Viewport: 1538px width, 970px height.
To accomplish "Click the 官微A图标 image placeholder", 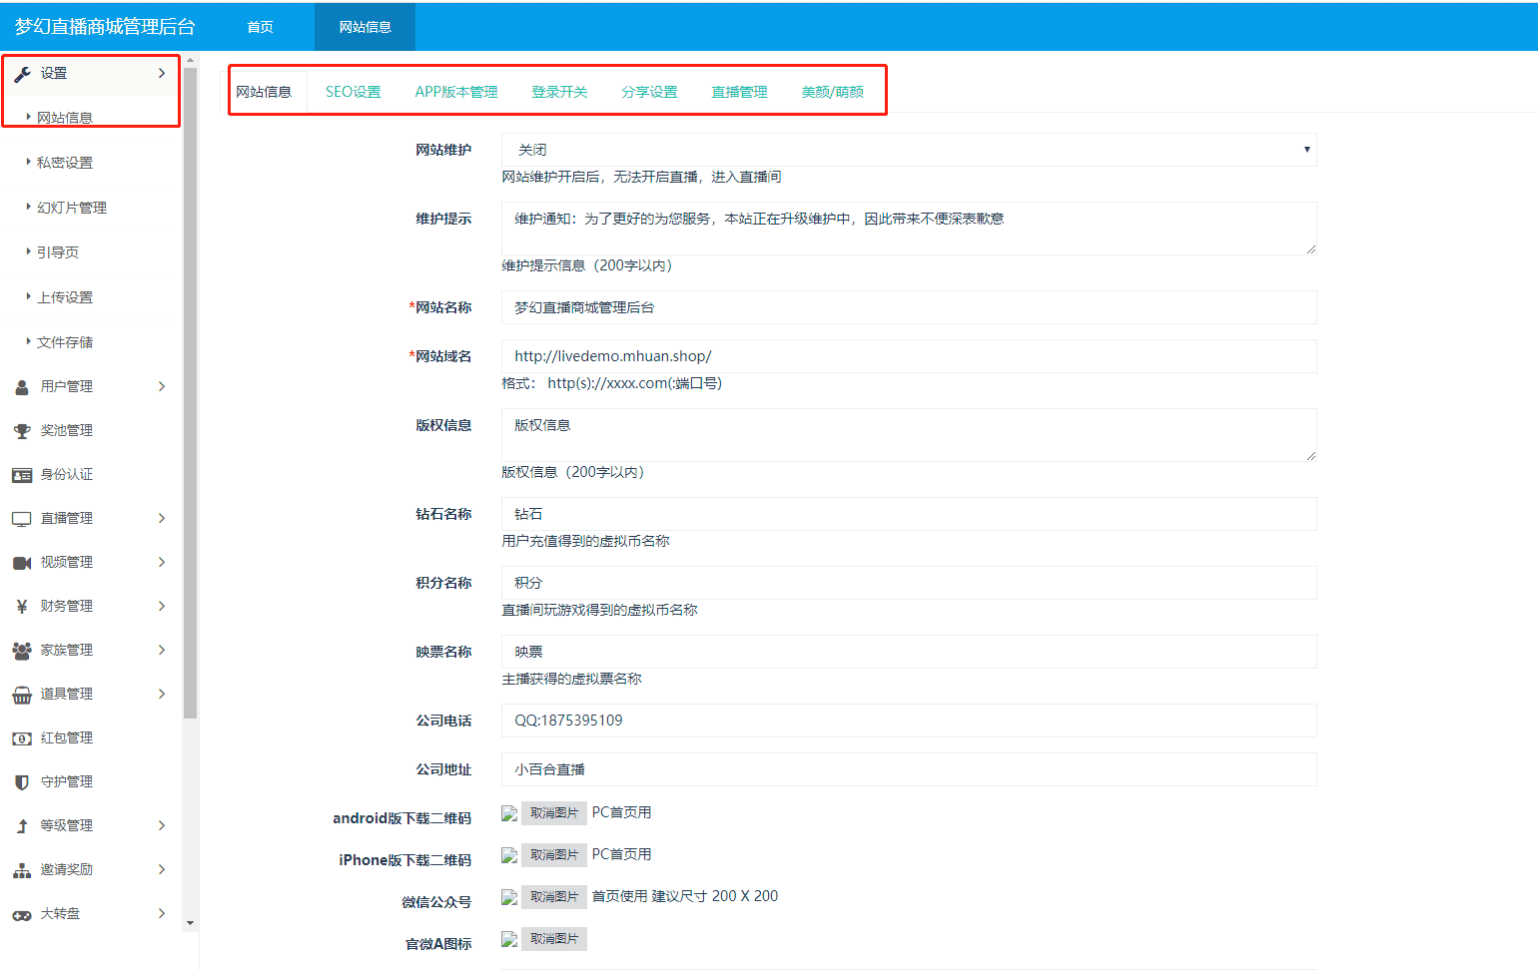I will click(x=509, y=939).
